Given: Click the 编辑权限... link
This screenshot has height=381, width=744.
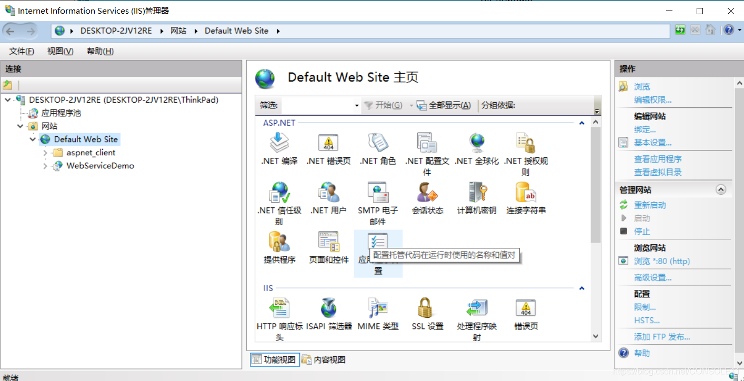Looking at the screenshot, I should click(x=653, y=100).
